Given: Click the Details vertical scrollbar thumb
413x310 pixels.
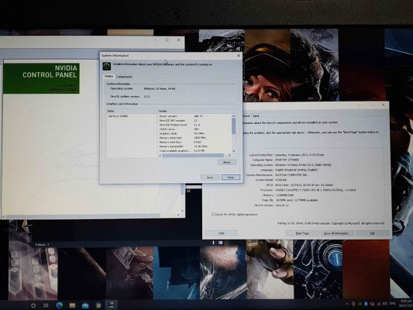Looking at the screenshot, I should tap(233, 126).
